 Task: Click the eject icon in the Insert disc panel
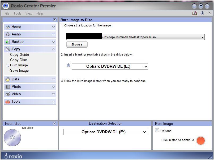54,124
